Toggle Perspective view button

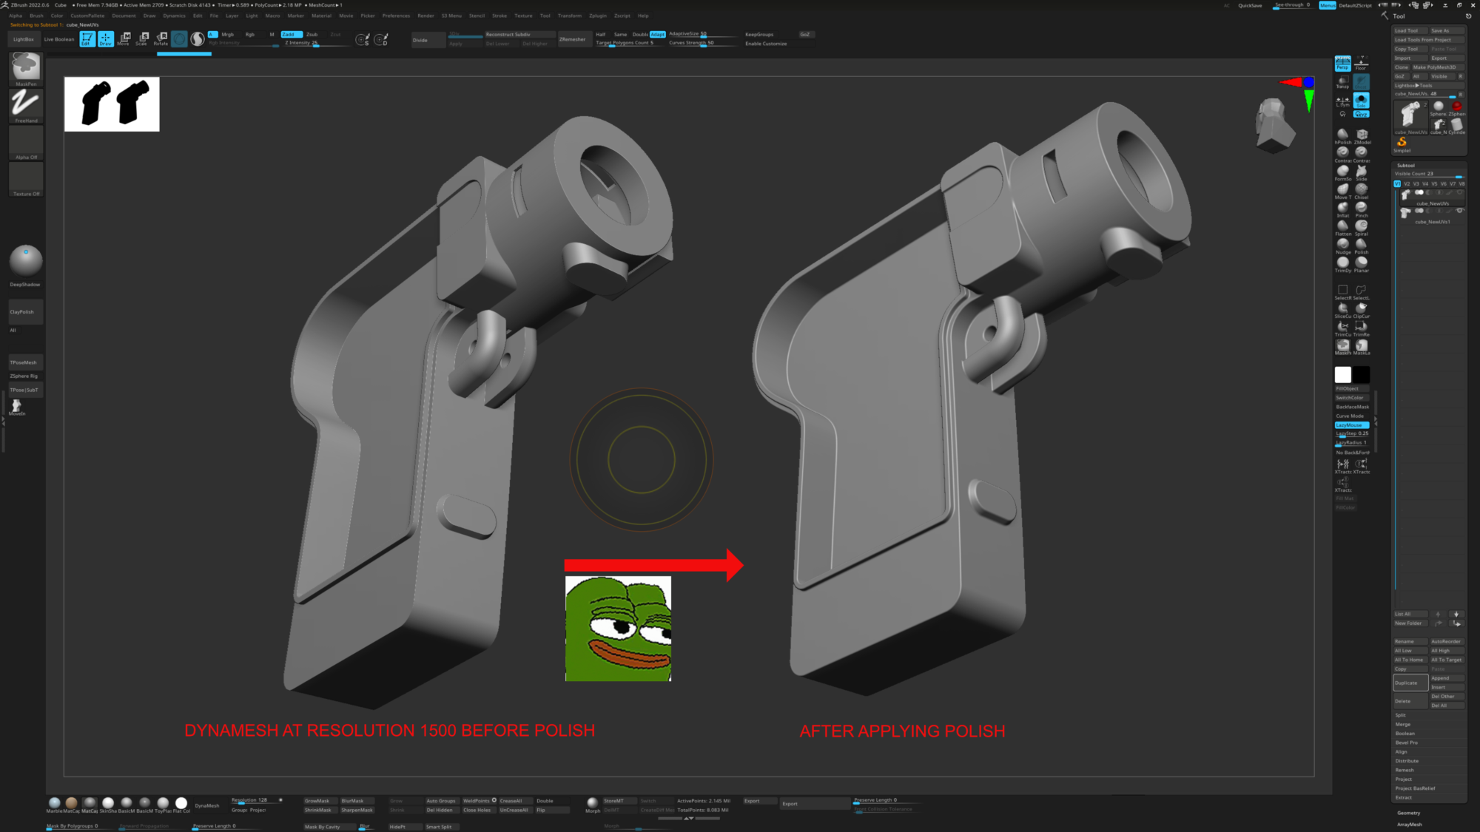[x=1342, y=64]
